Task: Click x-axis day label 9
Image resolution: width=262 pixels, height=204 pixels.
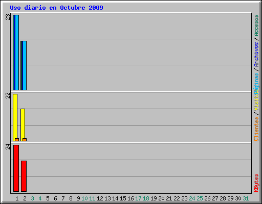Action: (78, 198)
